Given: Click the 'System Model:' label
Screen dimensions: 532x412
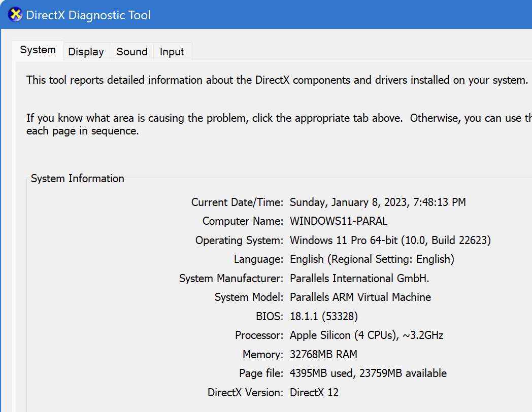Looking at the screenshot, I should (249, 297).
